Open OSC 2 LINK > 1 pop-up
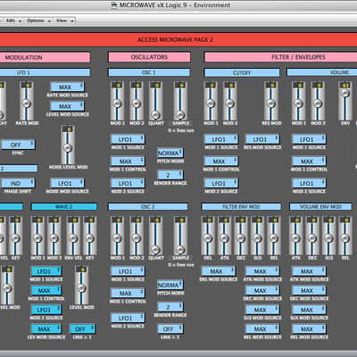The width and height of the screenshot is (357, 357). [x=170, y=329]
